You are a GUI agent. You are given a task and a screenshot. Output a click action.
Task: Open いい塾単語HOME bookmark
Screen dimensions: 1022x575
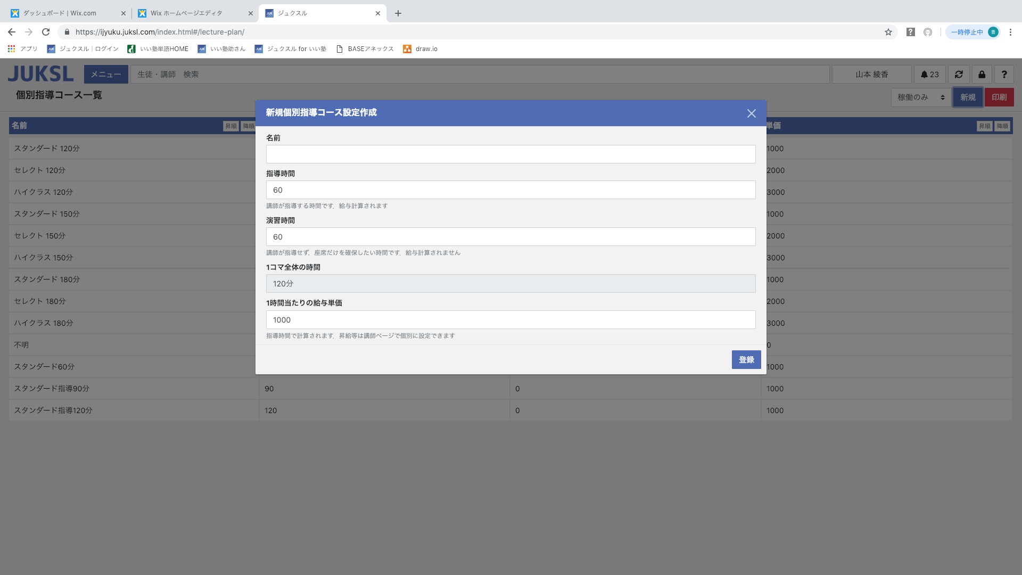click(158, 49)
